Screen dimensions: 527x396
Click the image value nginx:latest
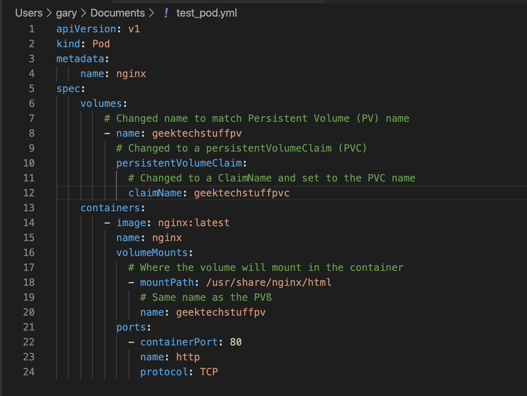(x=194, y=222)
